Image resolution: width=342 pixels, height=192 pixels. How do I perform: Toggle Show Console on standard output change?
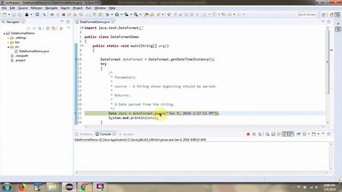click(285, 134)
